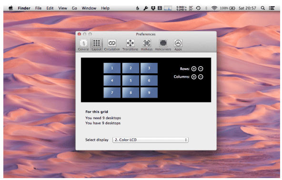
Task: Open the View menu
Action: coord(62,8)
